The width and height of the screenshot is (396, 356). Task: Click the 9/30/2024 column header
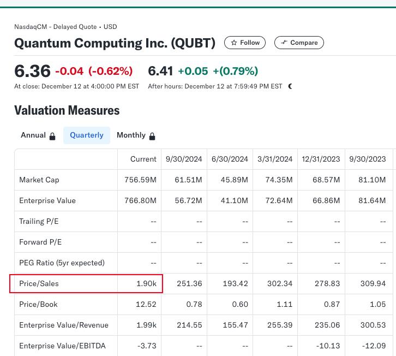(184, 159)
